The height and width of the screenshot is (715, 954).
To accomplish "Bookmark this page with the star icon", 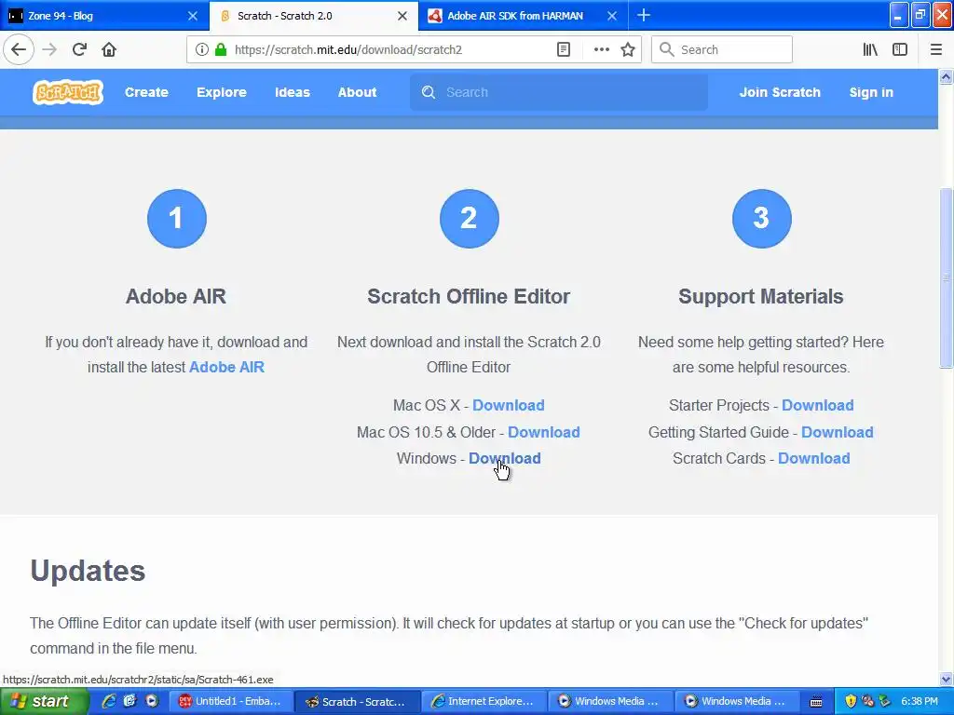I will 628,49.
